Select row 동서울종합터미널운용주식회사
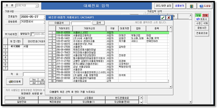Screen dimensions: 218x109 [109, 58]
